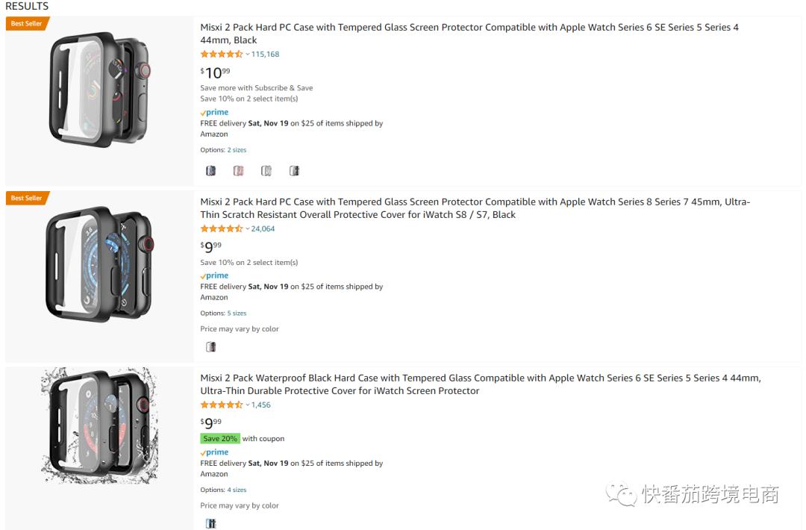Open the star rating popover for the 115,168-review product
Image resolution: width=806 pixels, height=530 pixels.
pyautogui.click(x=222, y=54)
